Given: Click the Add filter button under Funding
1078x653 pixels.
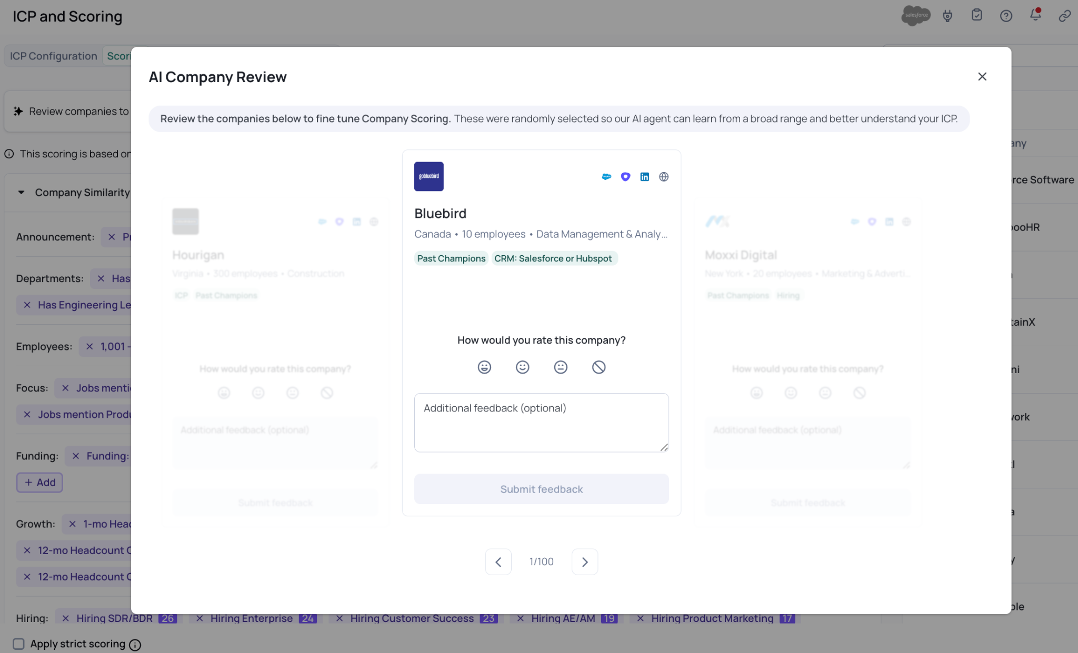Looking at the screenshot, I should click(39, 483).
